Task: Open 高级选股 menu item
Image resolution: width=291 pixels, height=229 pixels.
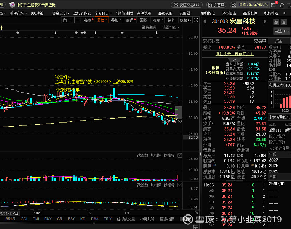Action: (x=165, y=13)
